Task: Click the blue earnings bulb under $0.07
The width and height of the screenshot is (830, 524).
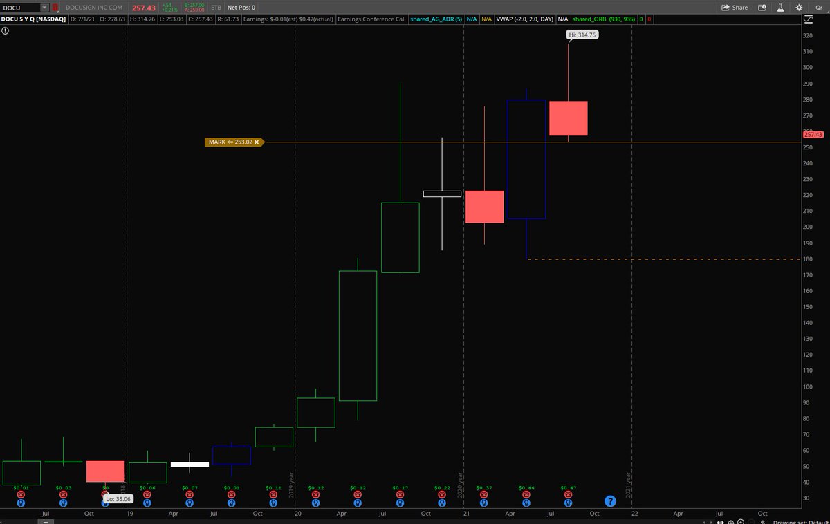Action: click(190, 503)
